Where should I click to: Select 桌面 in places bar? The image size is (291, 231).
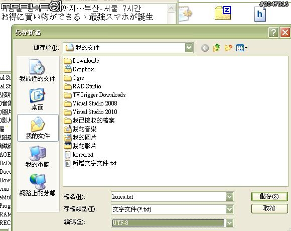(38, 99)
